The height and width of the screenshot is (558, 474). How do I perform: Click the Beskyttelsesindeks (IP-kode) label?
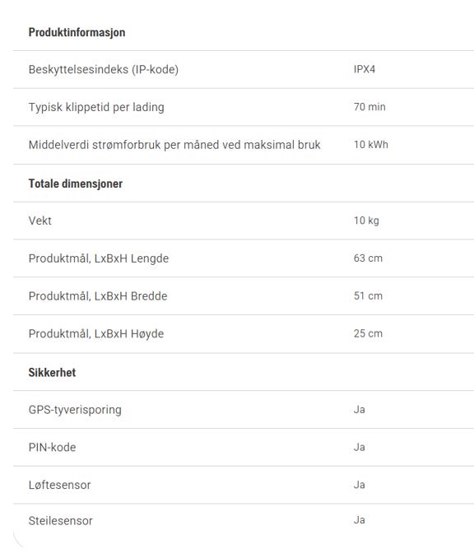point(104,69)
